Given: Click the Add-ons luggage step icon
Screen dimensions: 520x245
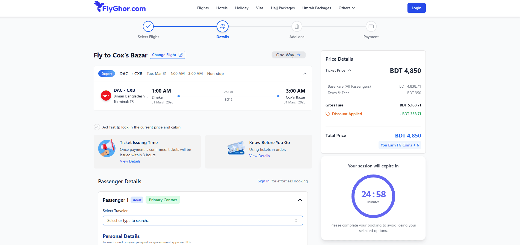Looking at the screenshot, I should tap(297, 26).
